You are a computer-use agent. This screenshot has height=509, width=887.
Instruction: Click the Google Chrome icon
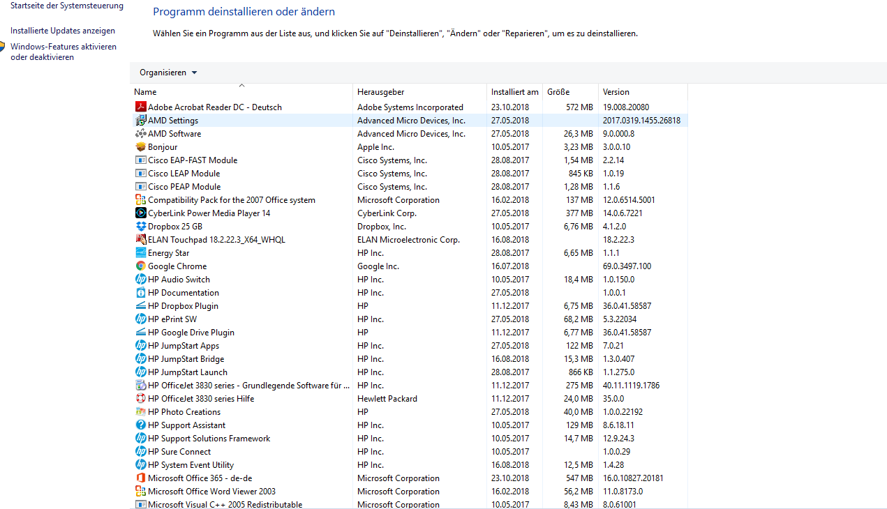[x=140, y=266]
